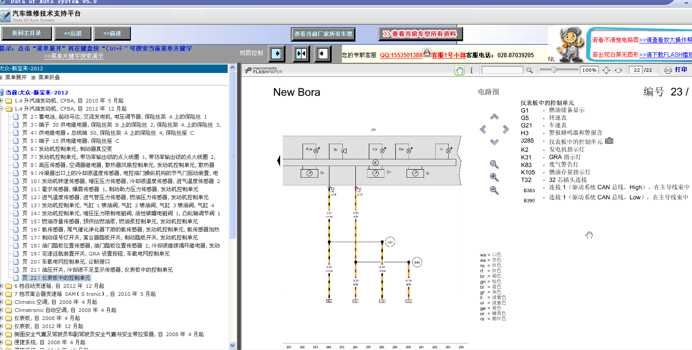692x350 pixels.
Task: Pan the diagram up with the up arrow
Action: 494,117
